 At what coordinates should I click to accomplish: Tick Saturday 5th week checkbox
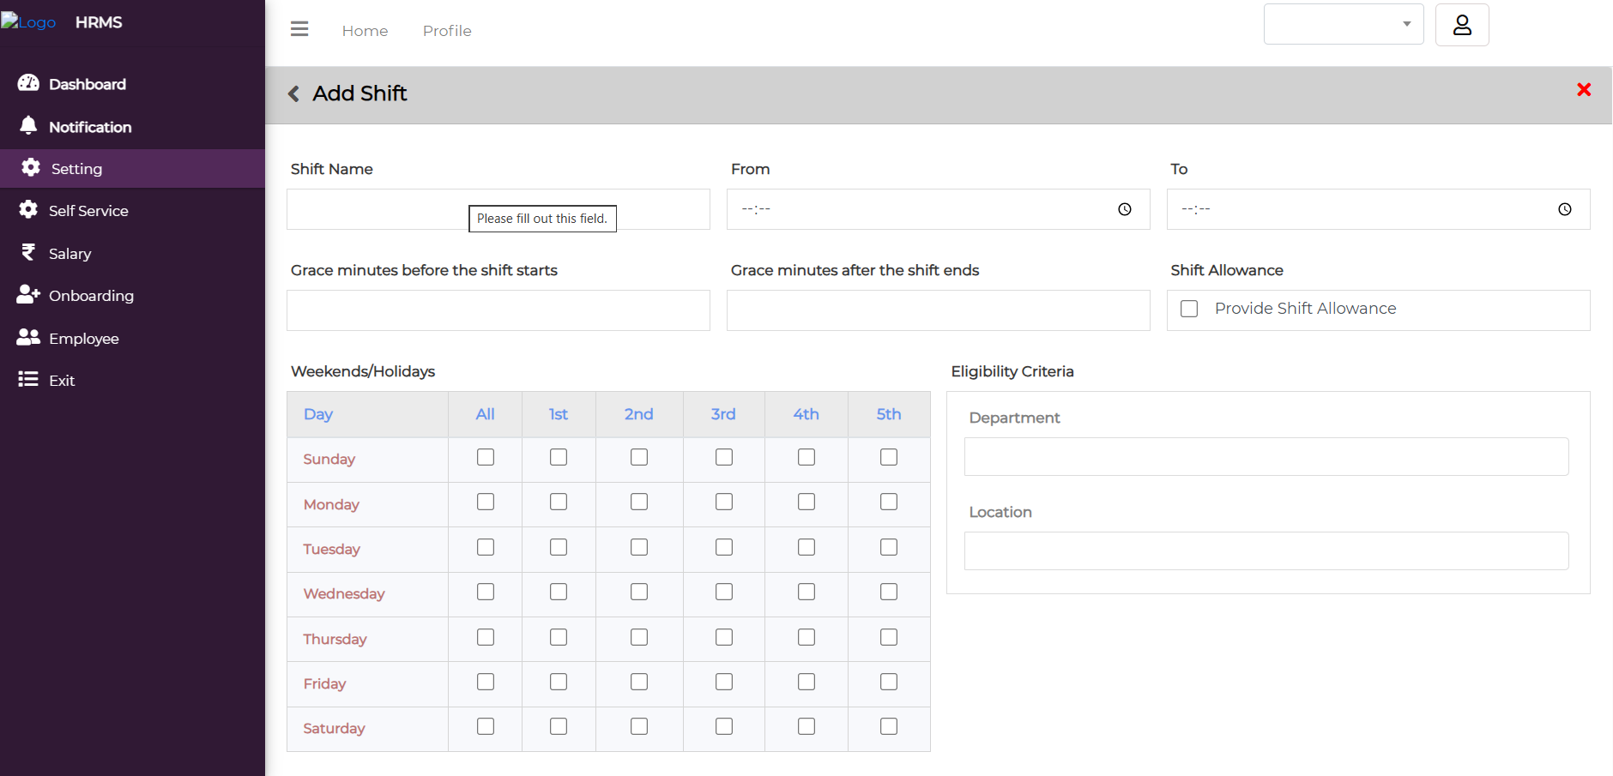click(889, 726)
